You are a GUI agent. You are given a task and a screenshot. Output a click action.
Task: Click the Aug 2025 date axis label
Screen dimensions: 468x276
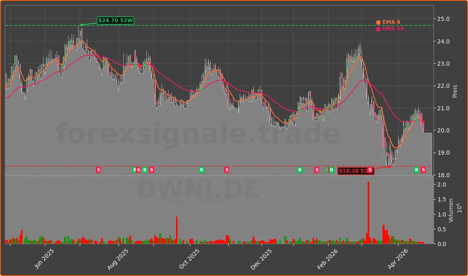[x=118, y=259]
